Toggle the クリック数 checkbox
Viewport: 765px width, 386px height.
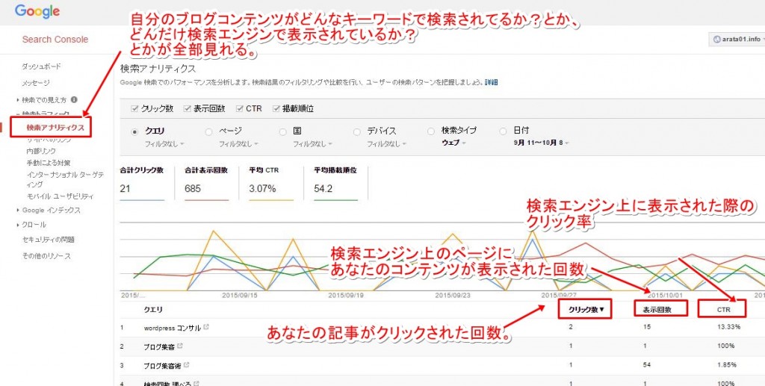pyautogui.click(x=134, y=109)
